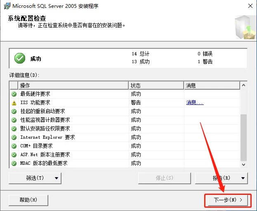Click the yellow warning icon beside IIS 功能要求
Viewport: 257px width, 211px height.
pos(14,103)
